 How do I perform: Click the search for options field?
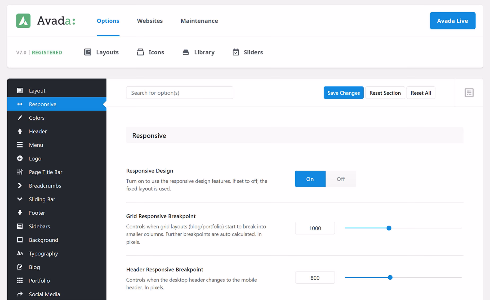pyautogui.click(x=180, y=93)
